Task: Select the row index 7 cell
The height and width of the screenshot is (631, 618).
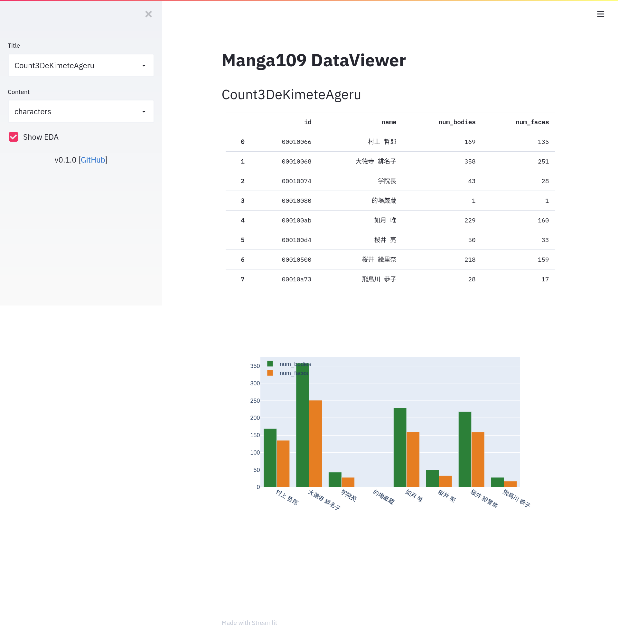Action: [x=242, y=279]
